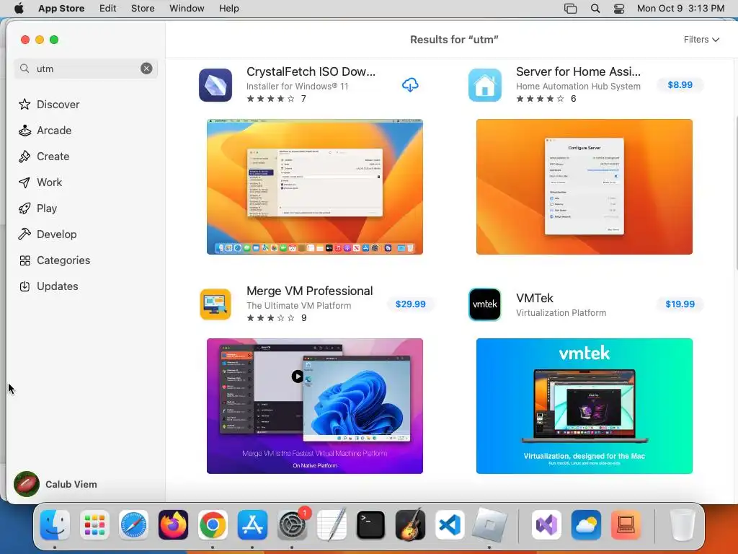Click the Discover star icon
Image resolution: width=738 pixels, height=554 pixels.
pos(25,104)
